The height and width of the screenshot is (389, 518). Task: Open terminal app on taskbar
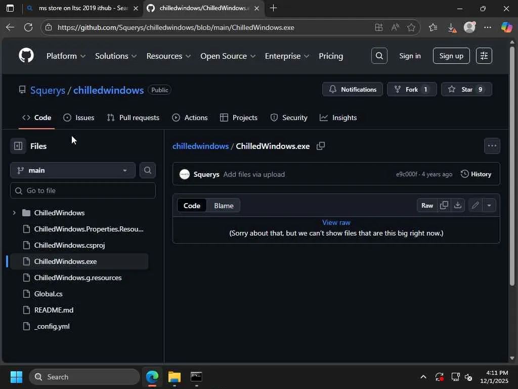point(196,377)
